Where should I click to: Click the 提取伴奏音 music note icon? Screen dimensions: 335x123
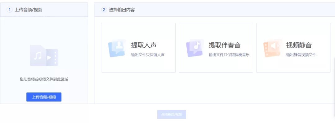[x=194, y=48]
